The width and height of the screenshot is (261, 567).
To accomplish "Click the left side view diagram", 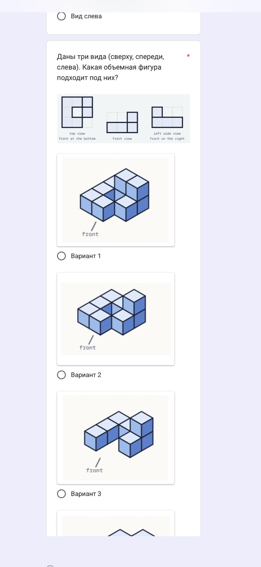I will coord(167,117).
